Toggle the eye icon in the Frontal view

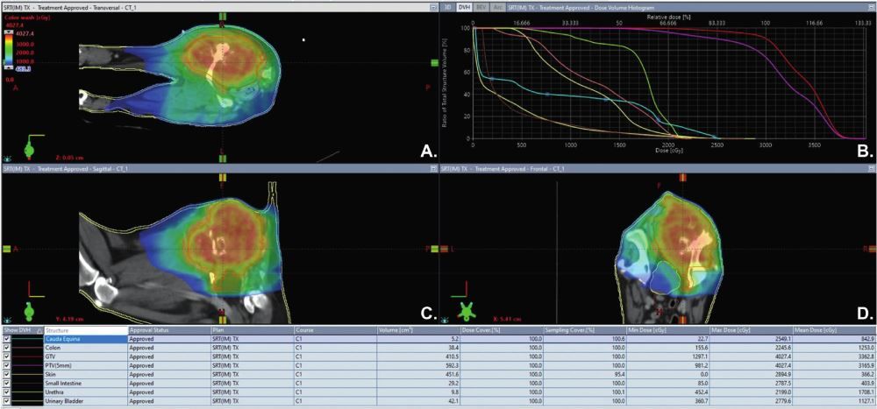point(446,321)
